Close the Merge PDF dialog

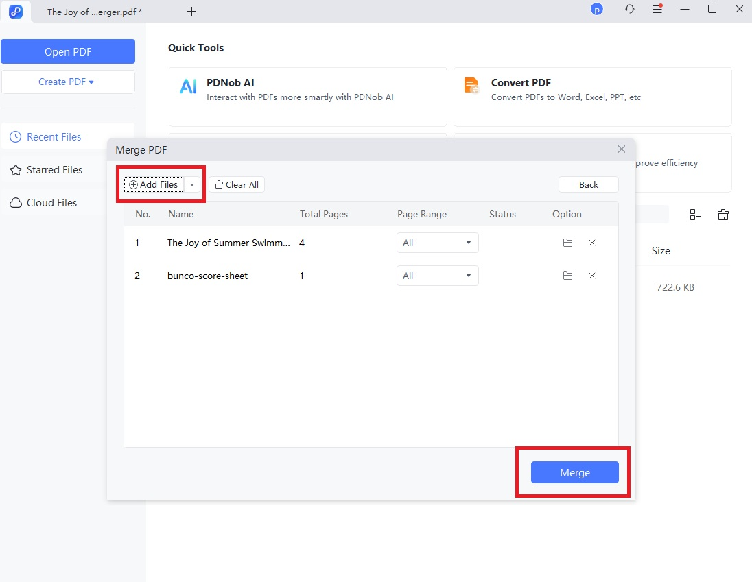[x=621, y=149]
